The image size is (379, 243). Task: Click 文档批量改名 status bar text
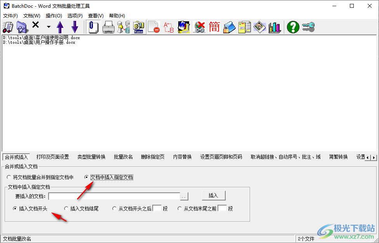[17, 239]
